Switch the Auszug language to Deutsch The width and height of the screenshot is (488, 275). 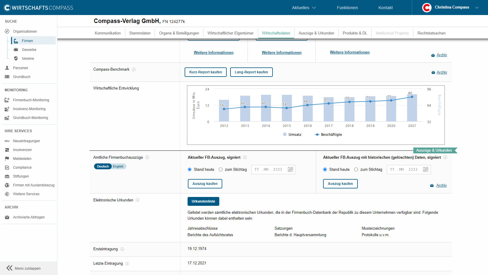[x=103, y=166]
